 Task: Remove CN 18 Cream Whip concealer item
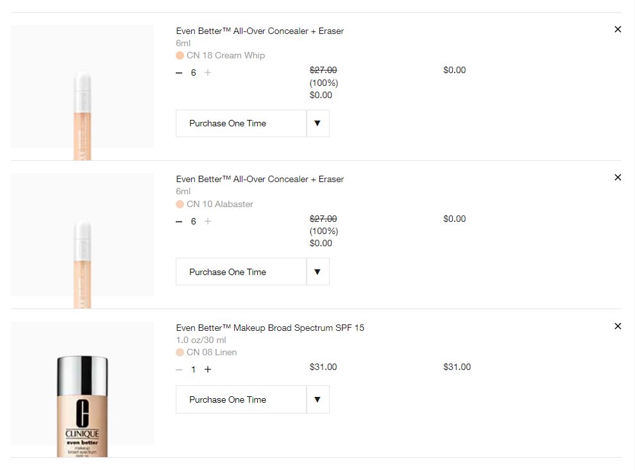click(x=618, y=29)
